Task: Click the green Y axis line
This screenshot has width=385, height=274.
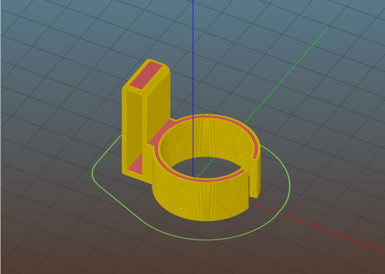Action: pyautogui.click(x=293, y=66)
